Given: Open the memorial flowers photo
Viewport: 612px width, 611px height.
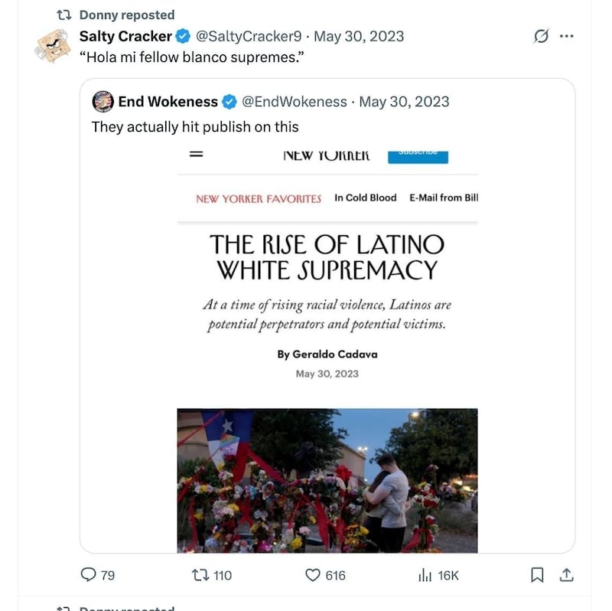Looking at the screenshot, I should [x=327, y=479].
